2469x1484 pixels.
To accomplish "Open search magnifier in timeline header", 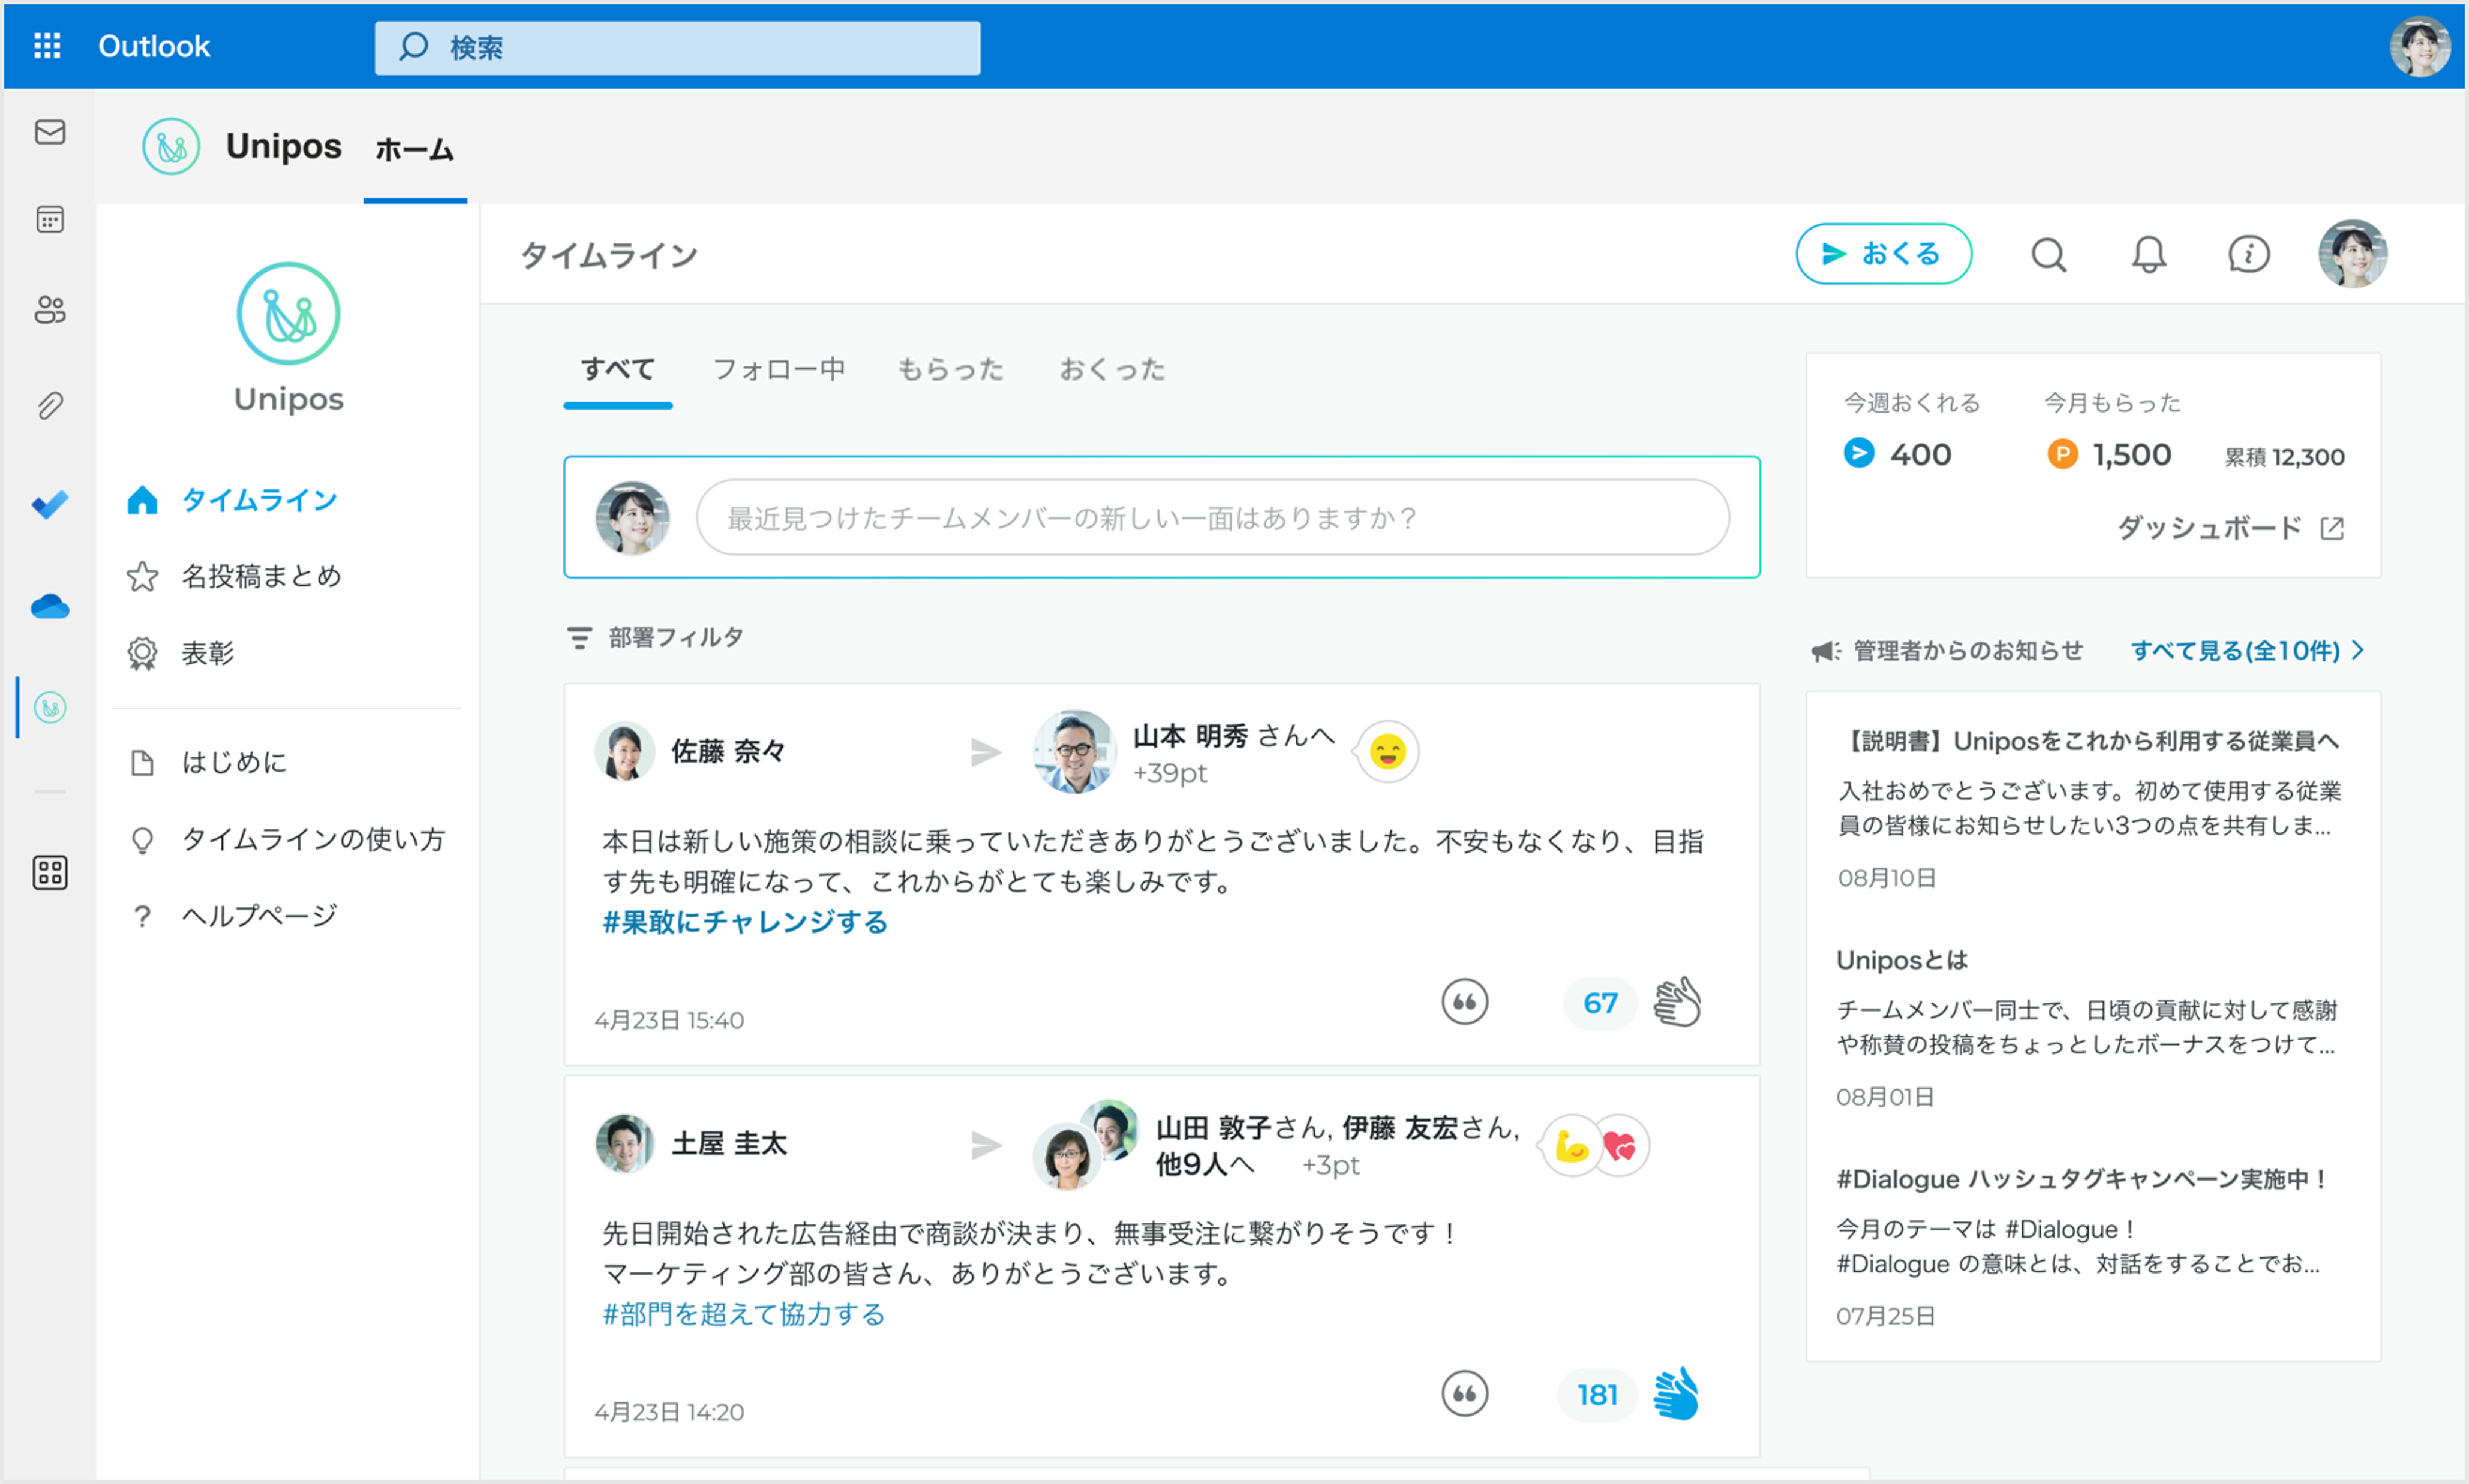I will pos(2049,255).
